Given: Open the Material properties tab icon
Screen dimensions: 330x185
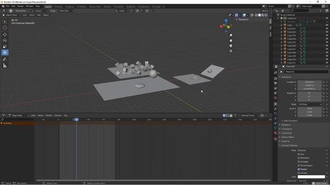Looking at the screenshot, I should coord(275,133).
